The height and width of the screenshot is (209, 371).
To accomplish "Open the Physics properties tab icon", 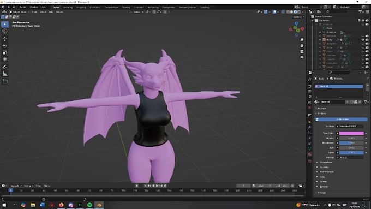I will point(310,138).
